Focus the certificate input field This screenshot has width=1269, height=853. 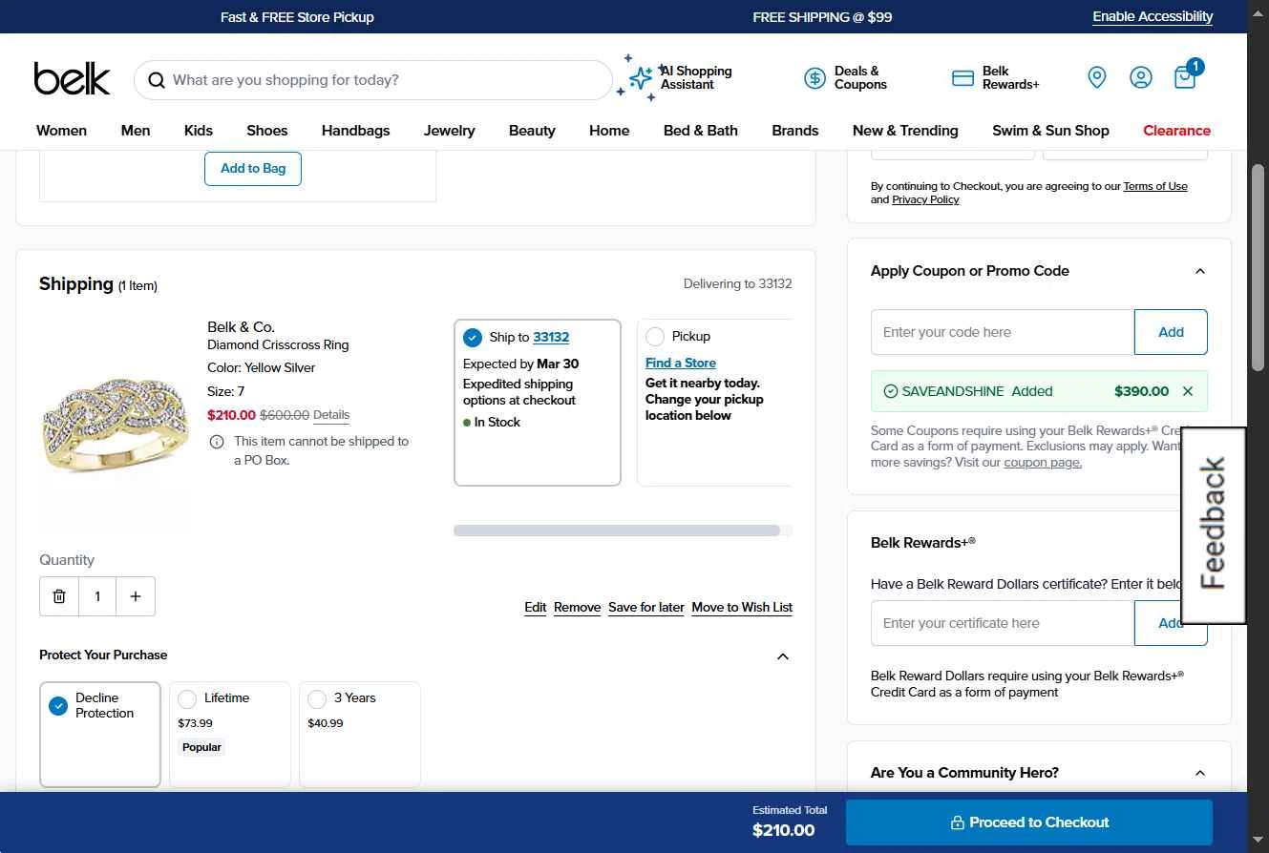click(x=1003, y=623)
